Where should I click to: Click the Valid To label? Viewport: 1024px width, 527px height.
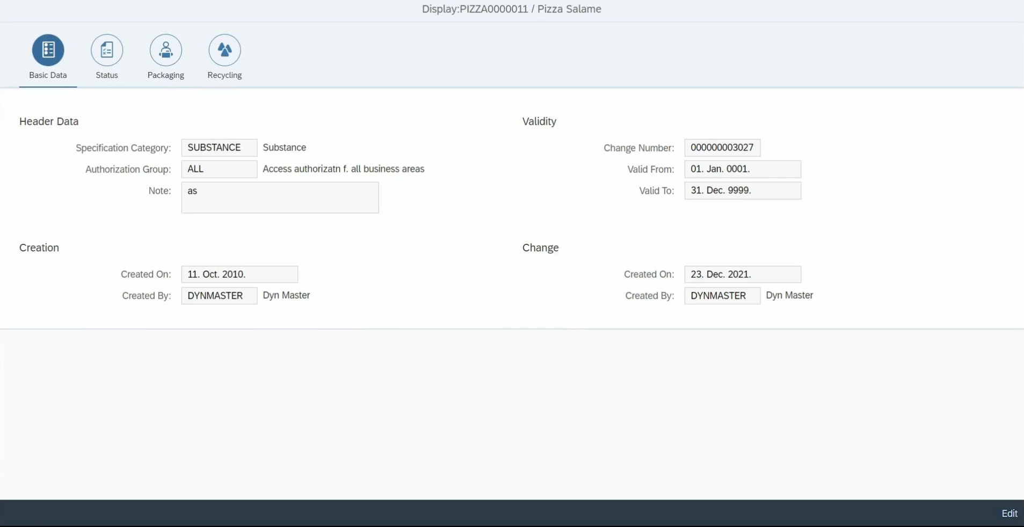(x=656, y=191)
